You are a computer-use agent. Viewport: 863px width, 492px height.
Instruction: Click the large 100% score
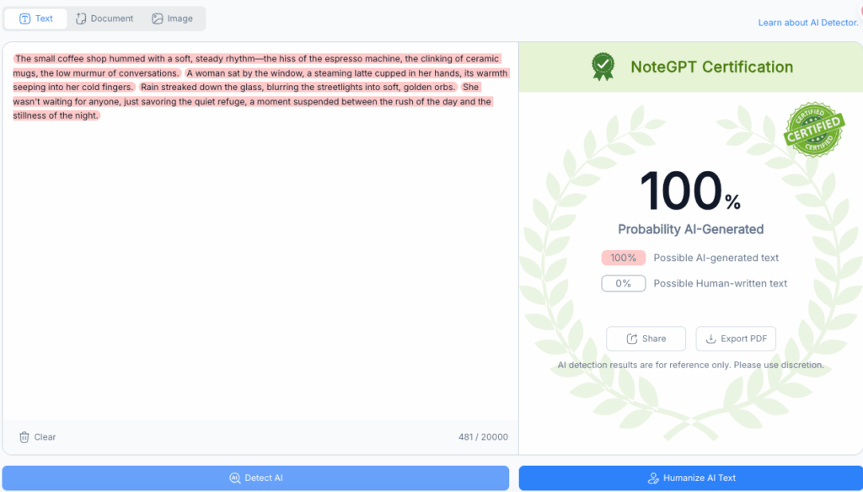click(690, 190)
